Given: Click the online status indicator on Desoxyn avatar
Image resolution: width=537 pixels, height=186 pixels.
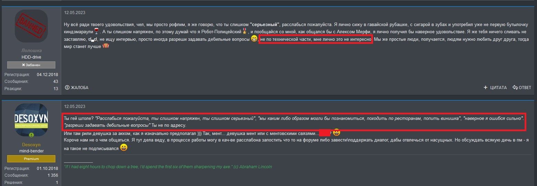Looking at the screenshot, I should pos(32,135).
